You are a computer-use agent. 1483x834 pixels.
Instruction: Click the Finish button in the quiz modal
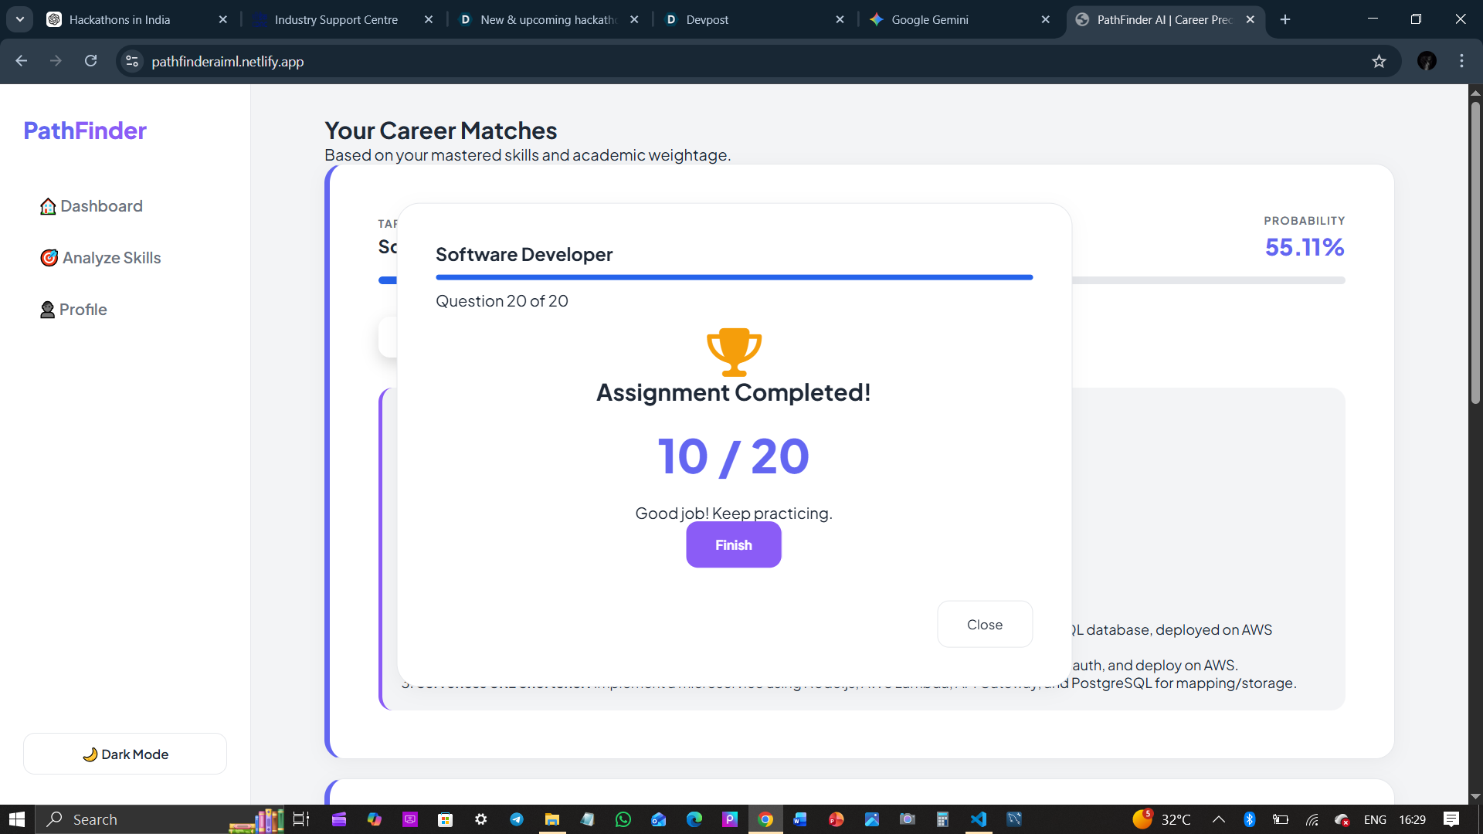coord(733,544)
